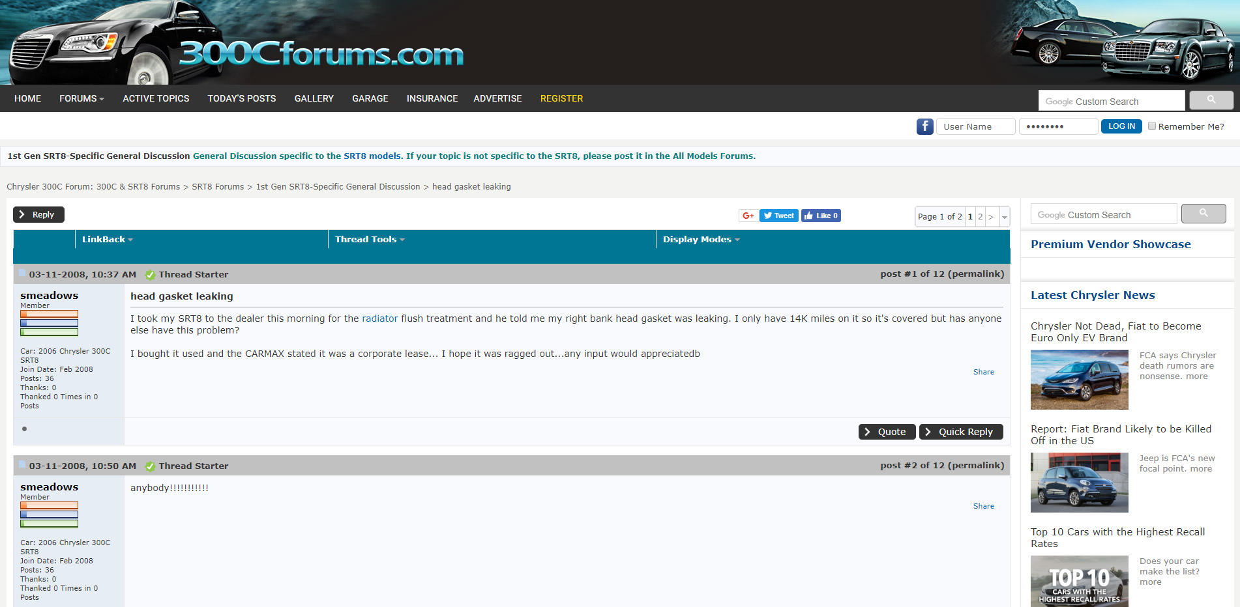Open 1st Gen SRT8-Specific General Discussion breadcrumb
1240x607 pixels.
point(338,187)
